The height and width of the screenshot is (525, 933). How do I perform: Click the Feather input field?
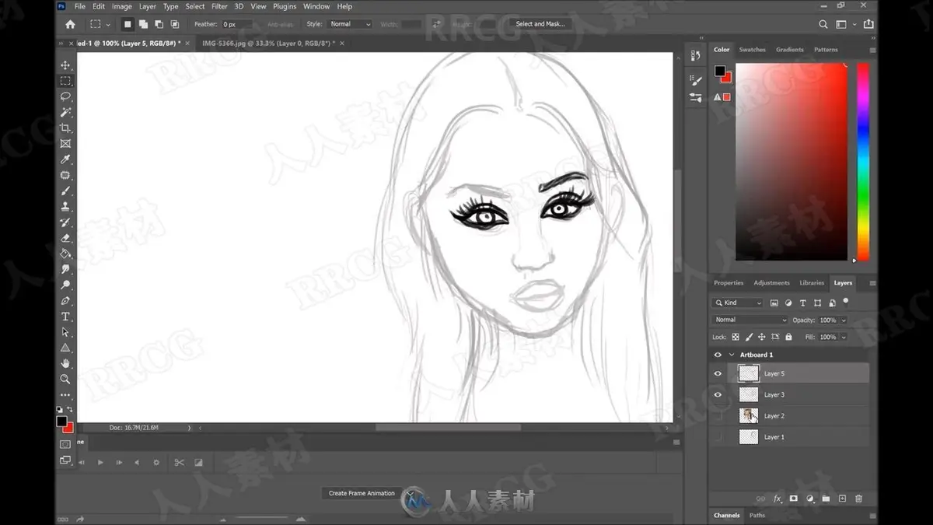(x=236, y=24)
